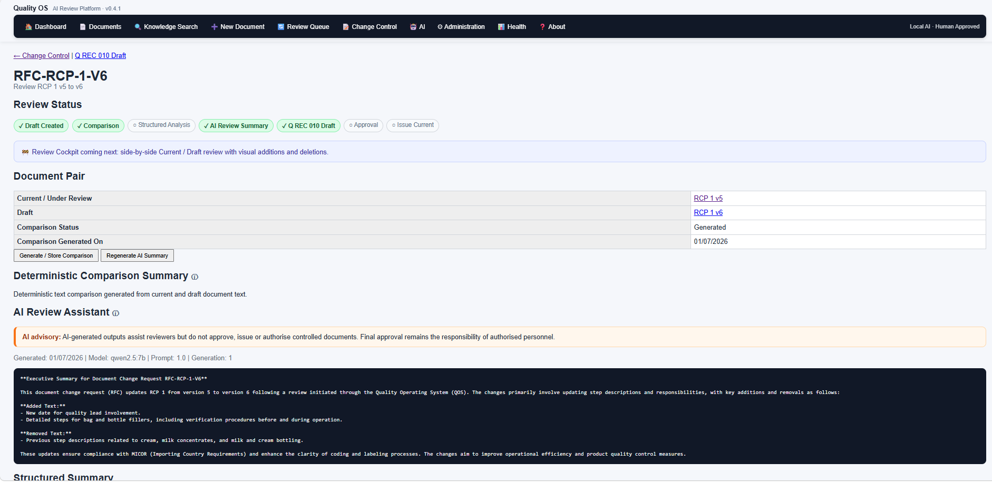Click the Executive Summary code block
This screenshot has height=482, width=992.
500,416
